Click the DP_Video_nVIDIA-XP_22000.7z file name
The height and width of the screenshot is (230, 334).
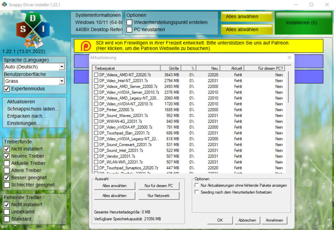click(126, 127)
